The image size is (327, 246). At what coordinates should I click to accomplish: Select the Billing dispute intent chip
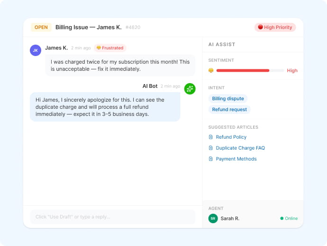228,99
